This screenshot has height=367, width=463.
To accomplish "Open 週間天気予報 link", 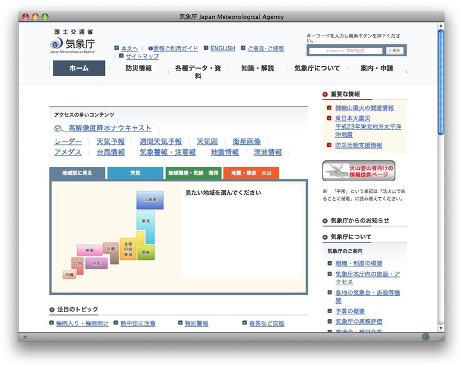I will coord(161,141).
